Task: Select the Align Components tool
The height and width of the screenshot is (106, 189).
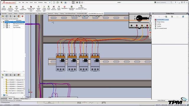Action: [23, 8]
